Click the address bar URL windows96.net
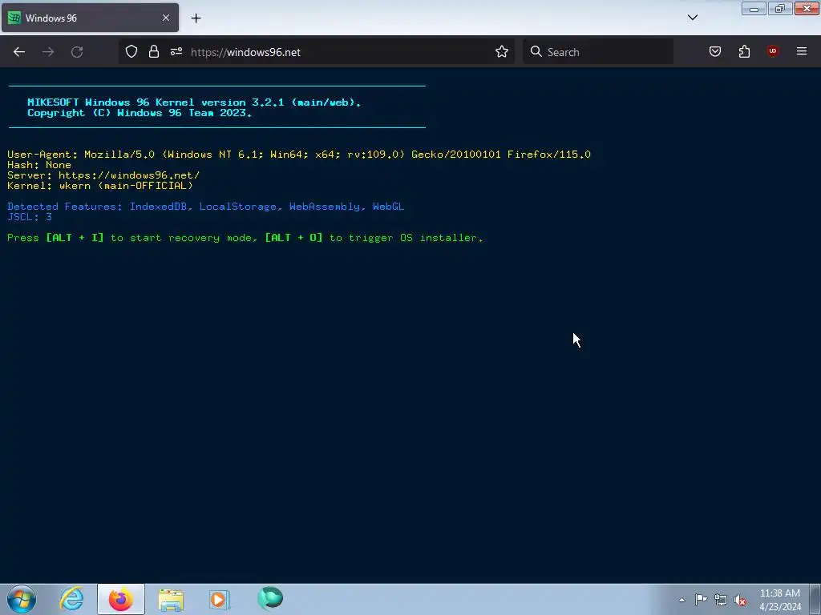Viewport: 821px width, 615px height. (245, 52)
